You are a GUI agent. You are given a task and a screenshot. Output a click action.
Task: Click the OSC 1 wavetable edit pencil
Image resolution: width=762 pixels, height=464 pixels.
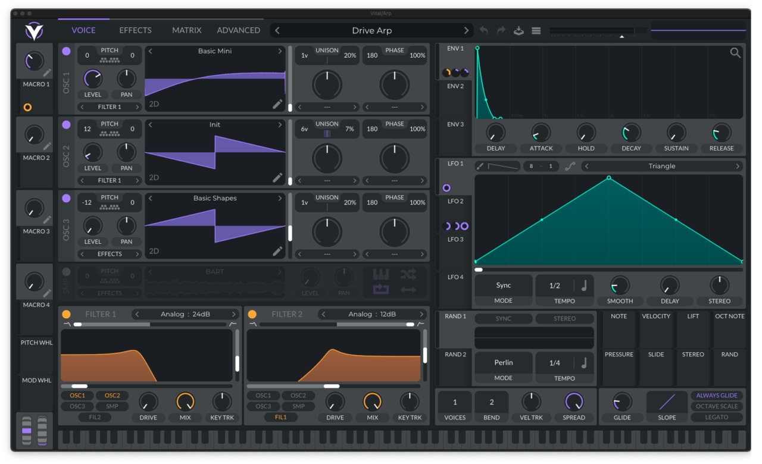point(277,104)
